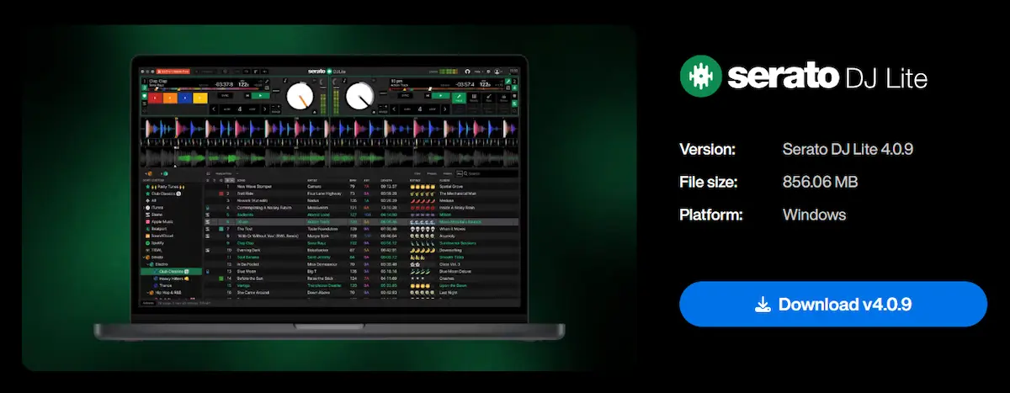Trigger the blue cue pad on left deck

pyautogui.click(x=185, y=98)
